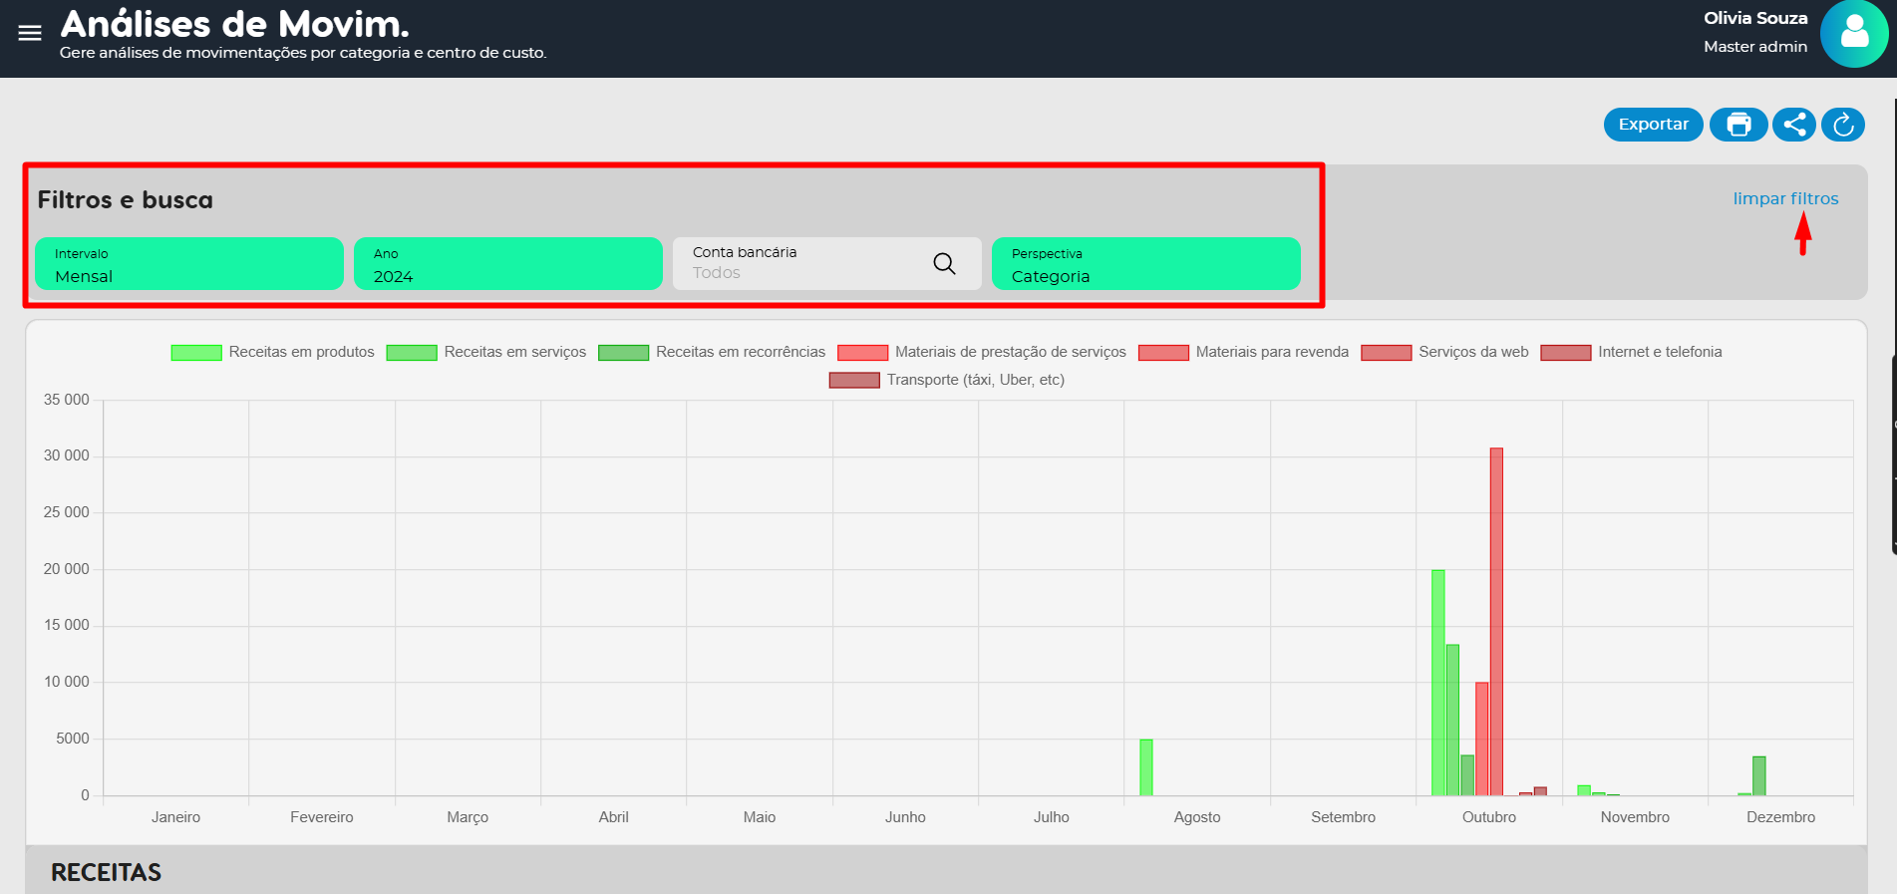Hide Receitas em recorrências legend series

point(712,352)
